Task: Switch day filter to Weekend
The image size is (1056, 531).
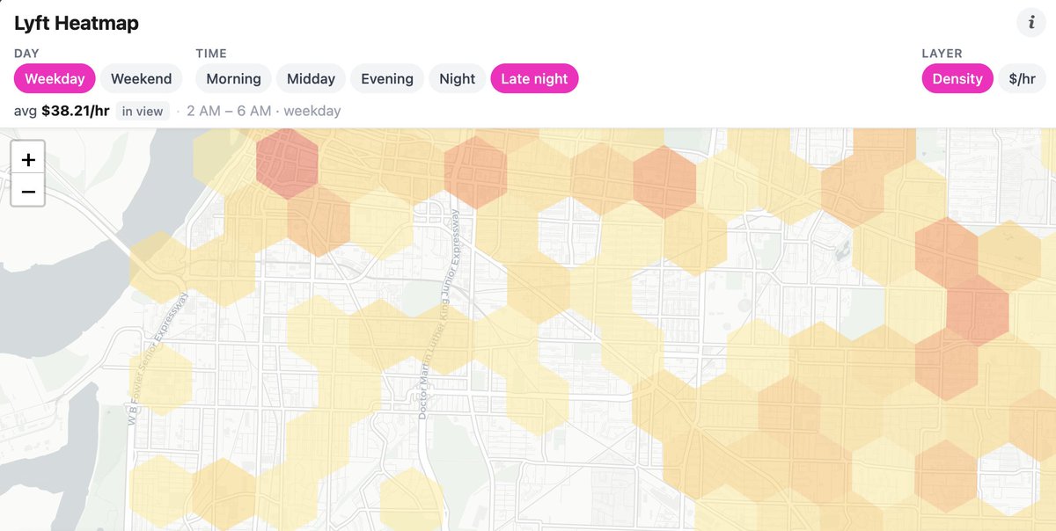Action: coord(141,78)
